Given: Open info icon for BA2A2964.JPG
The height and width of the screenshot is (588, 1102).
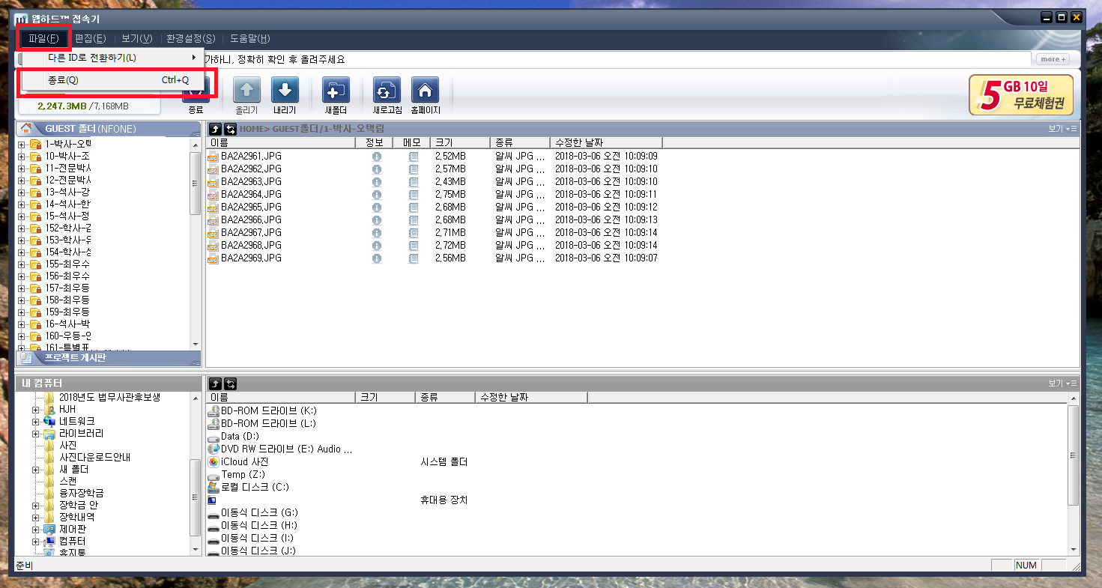Looking at the screenshot, I should pyautogui.click(x=376, y=195).
